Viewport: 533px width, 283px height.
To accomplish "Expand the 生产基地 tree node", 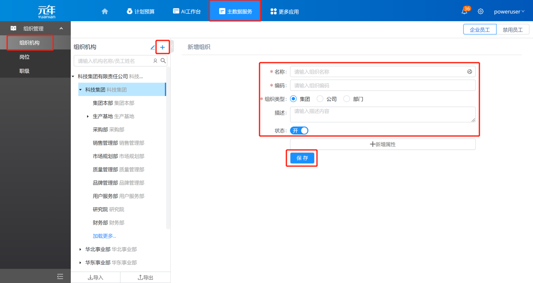I will pyautogui.click(x=88, y=116).
